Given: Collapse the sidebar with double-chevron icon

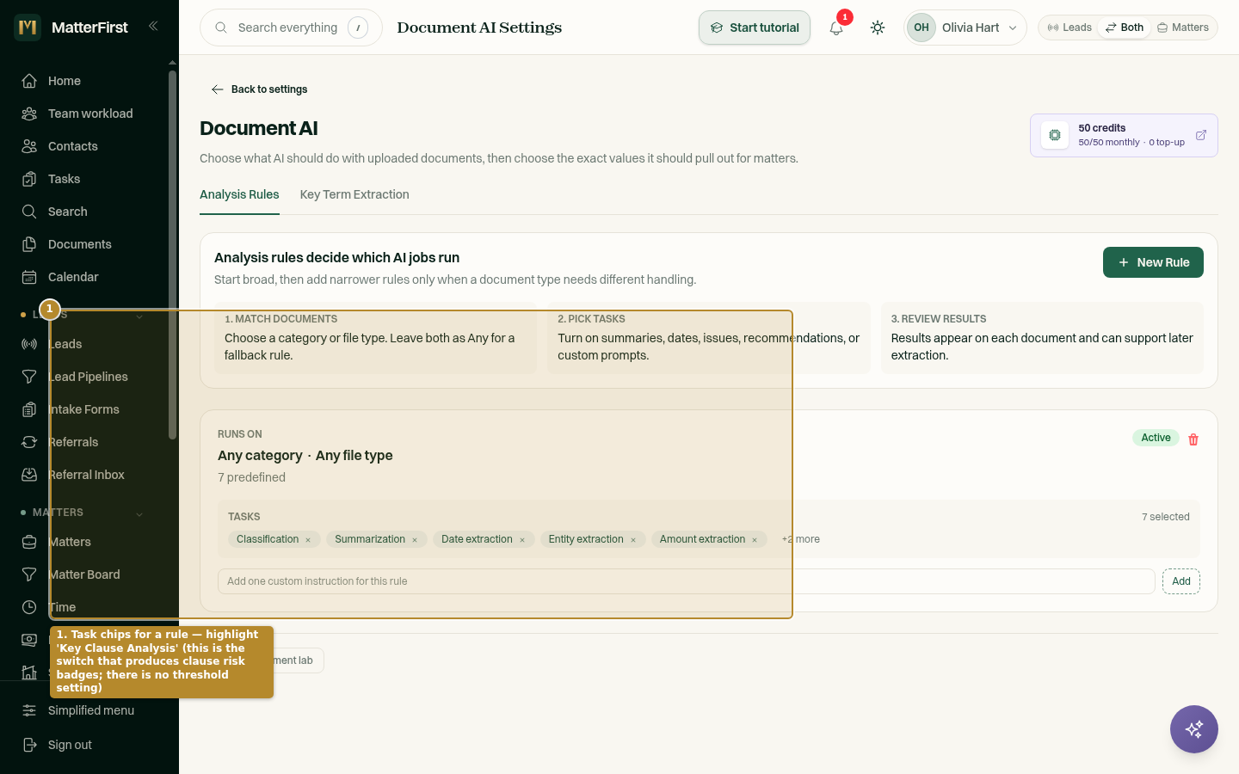Looking at the screenshot, I should [153, 27].
